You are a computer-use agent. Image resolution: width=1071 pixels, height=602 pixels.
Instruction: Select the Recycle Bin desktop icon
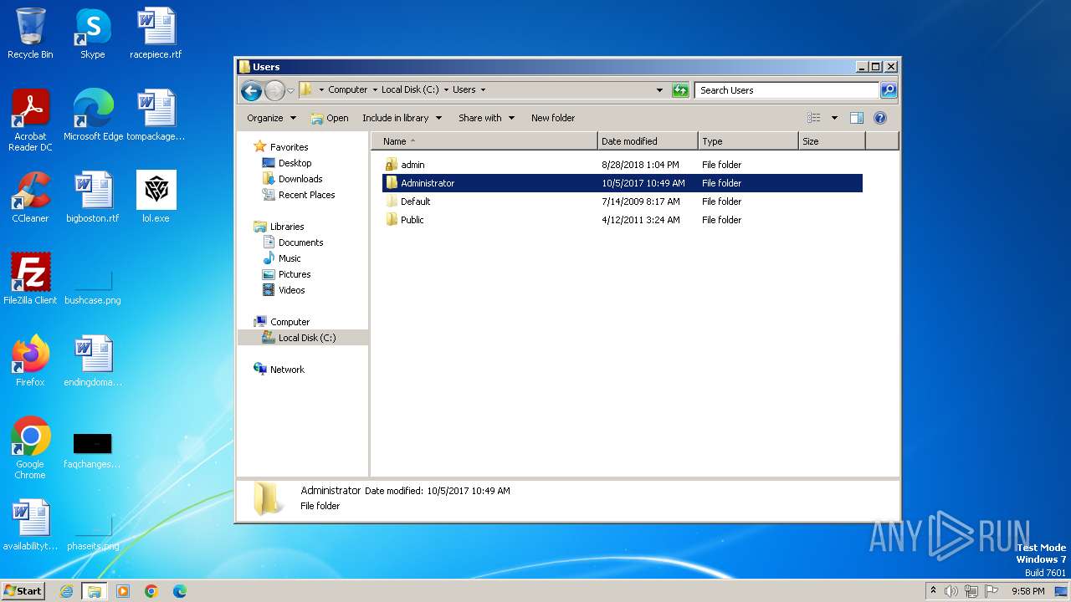[x=30, y=33]
